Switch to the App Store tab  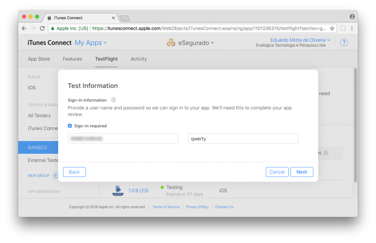39,59
